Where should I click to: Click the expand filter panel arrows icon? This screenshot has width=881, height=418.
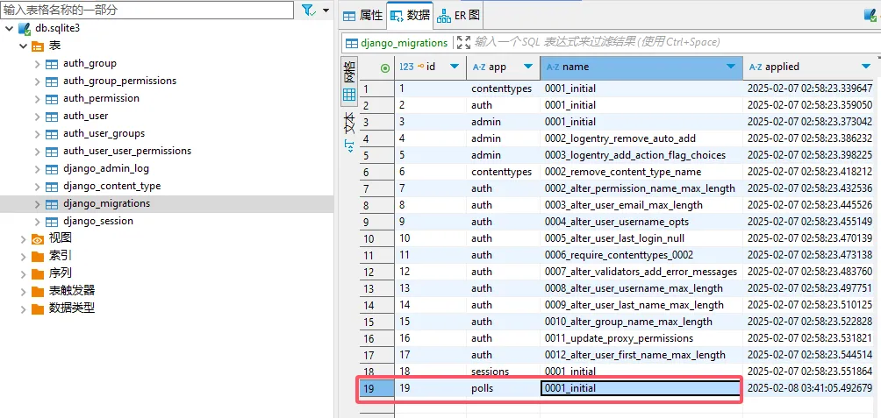(463, 43)
